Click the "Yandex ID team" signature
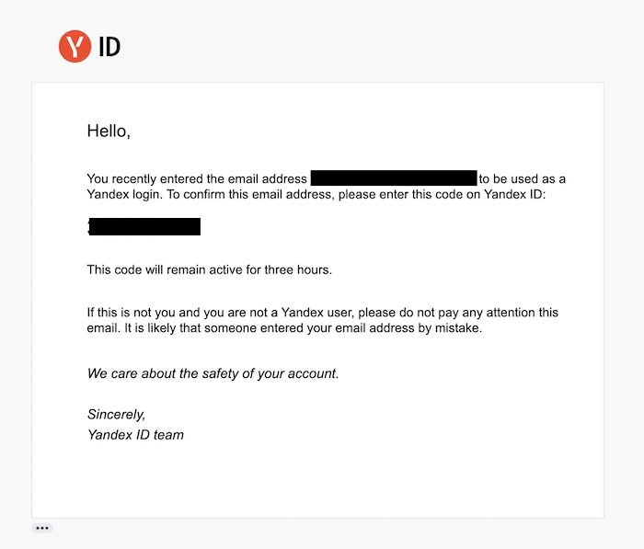Screen dimensions: 644x549 [x=135, y=434]
